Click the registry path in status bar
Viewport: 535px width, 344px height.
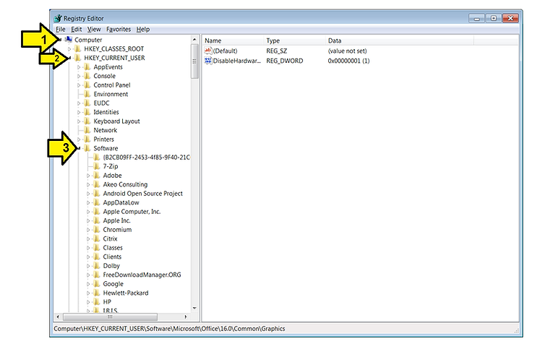(x=169, y=329)
